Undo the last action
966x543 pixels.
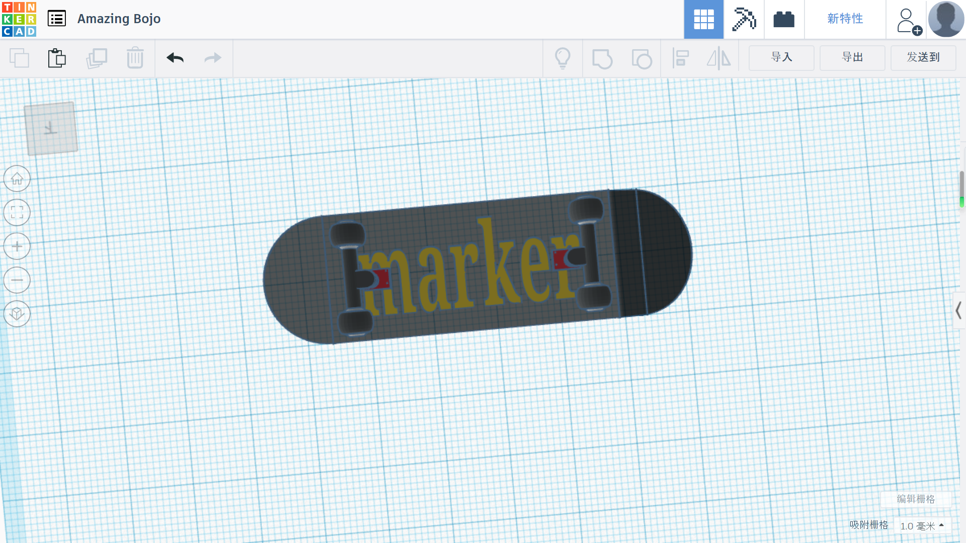175,58
